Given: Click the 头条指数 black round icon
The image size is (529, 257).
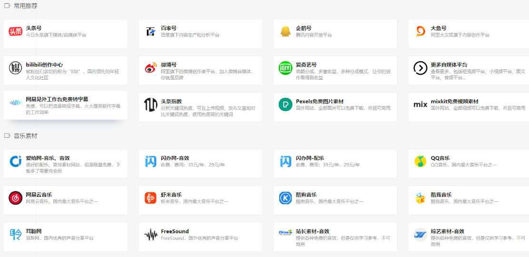Looking at the screenshot, I should pos(150,105).
